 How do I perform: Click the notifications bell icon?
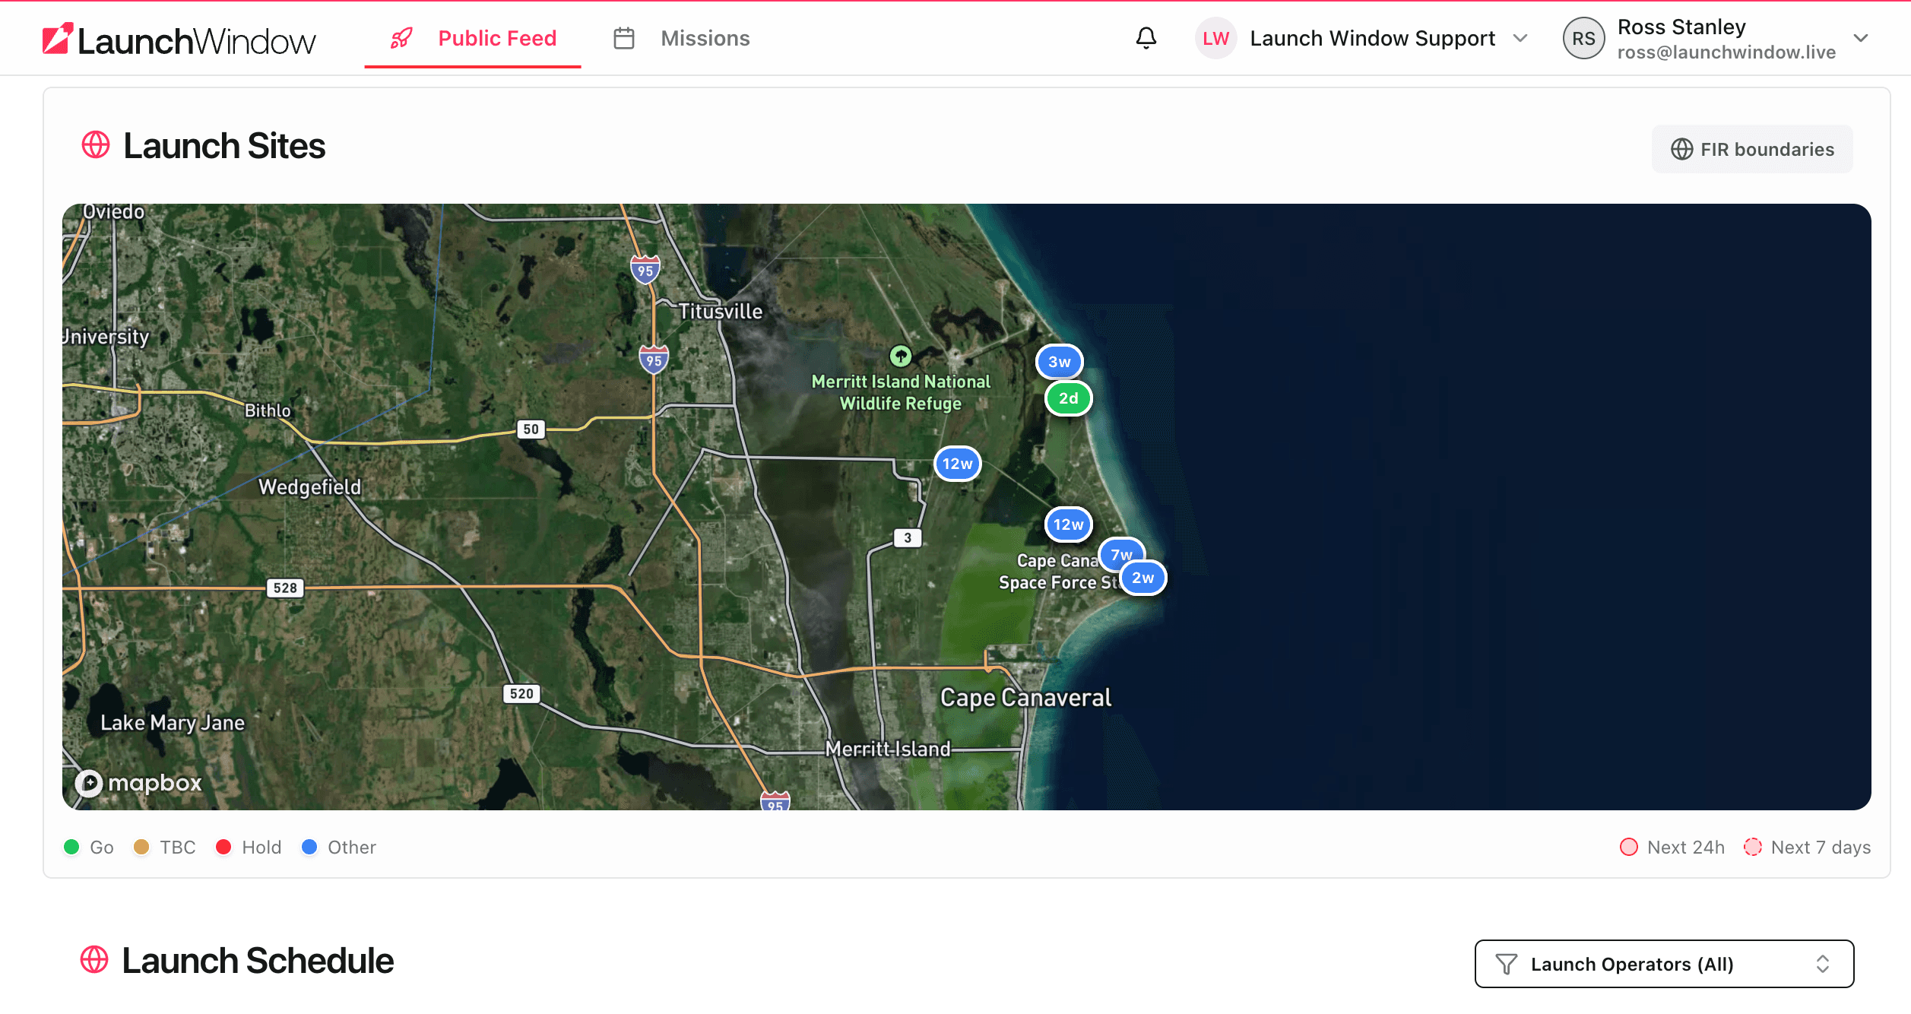1146,38
